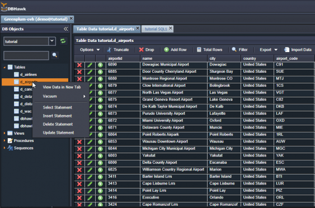Screen dimensions: 315x208
Task: Click the Tables folder icon
Action: point(10,67)
